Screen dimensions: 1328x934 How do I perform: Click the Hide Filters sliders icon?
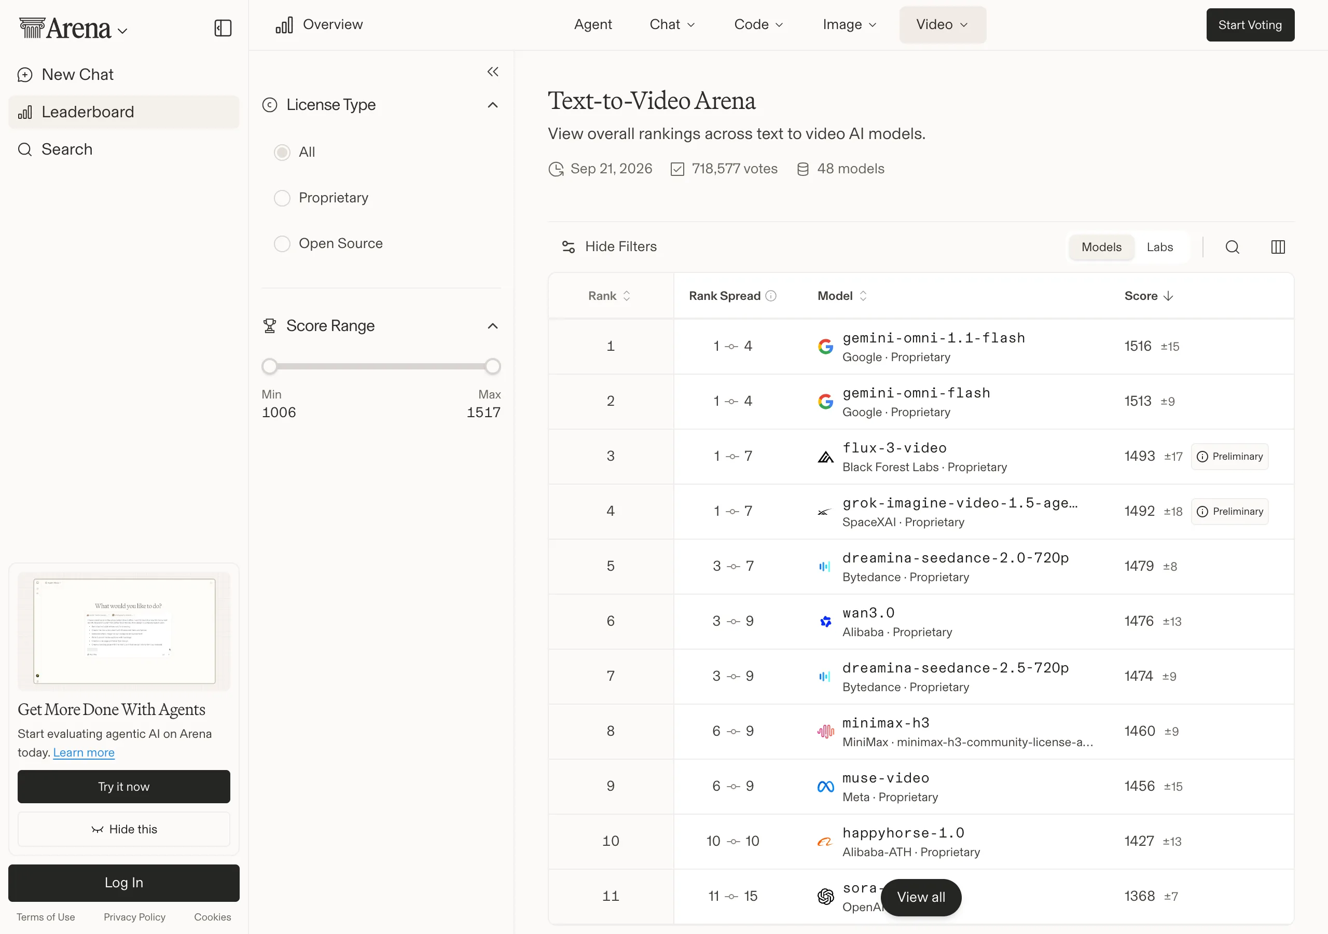(x=568, y=247)
